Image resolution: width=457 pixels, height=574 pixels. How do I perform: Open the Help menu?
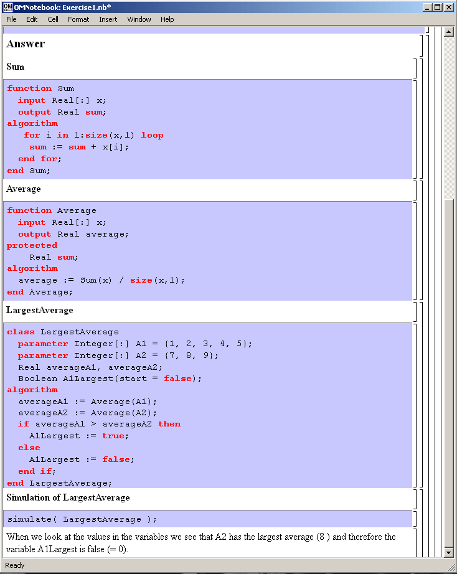(167, 19)
